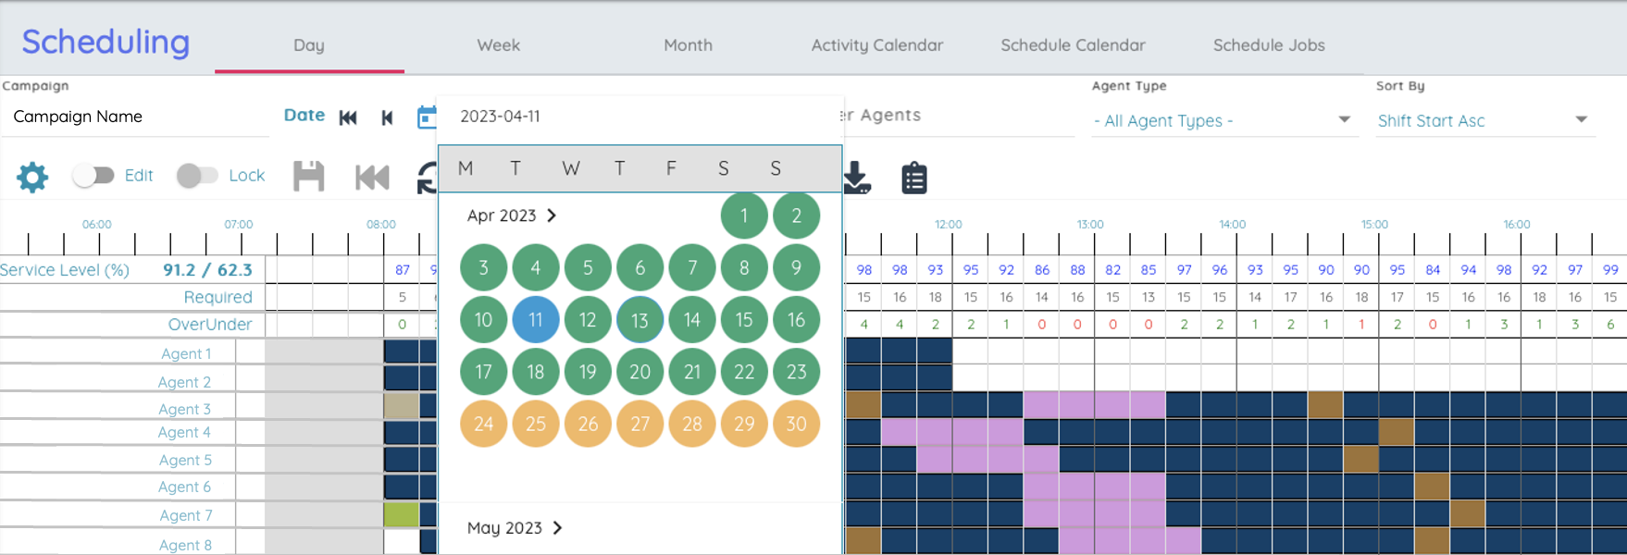This screenshot has width=1627, height=555.
Task: Toggle the Lock switch
Action: [196, 176]
